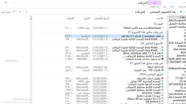Sort by the الاسم column header
Image resolution: width=186 pixels, height=104 pixels.
point(160,18)
